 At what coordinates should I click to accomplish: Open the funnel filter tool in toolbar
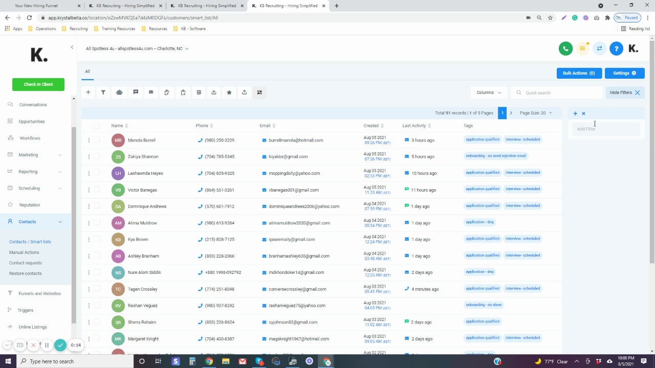[x=103, y=93]
